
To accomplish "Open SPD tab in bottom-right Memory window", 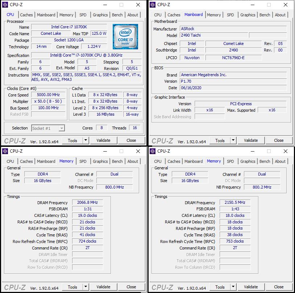I will pyautogui.click(x=230, y=161).
